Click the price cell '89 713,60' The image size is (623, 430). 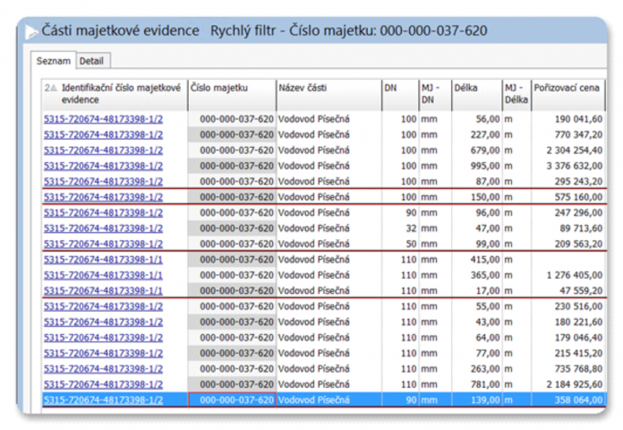pyautogui.click(x=568, y=228)
